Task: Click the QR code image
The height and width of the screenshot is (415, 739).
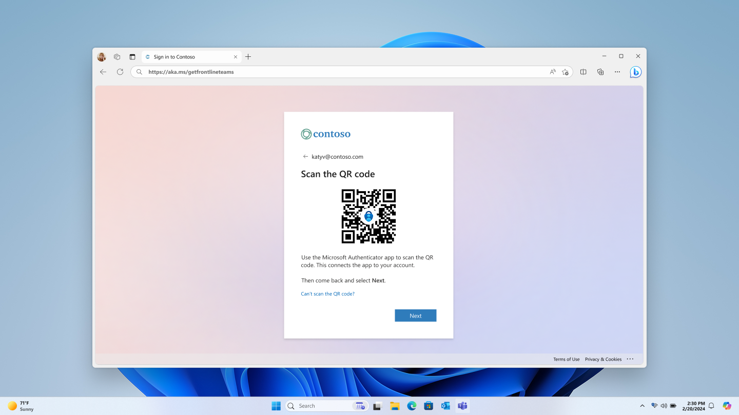Action: click(x=368, y=216)
